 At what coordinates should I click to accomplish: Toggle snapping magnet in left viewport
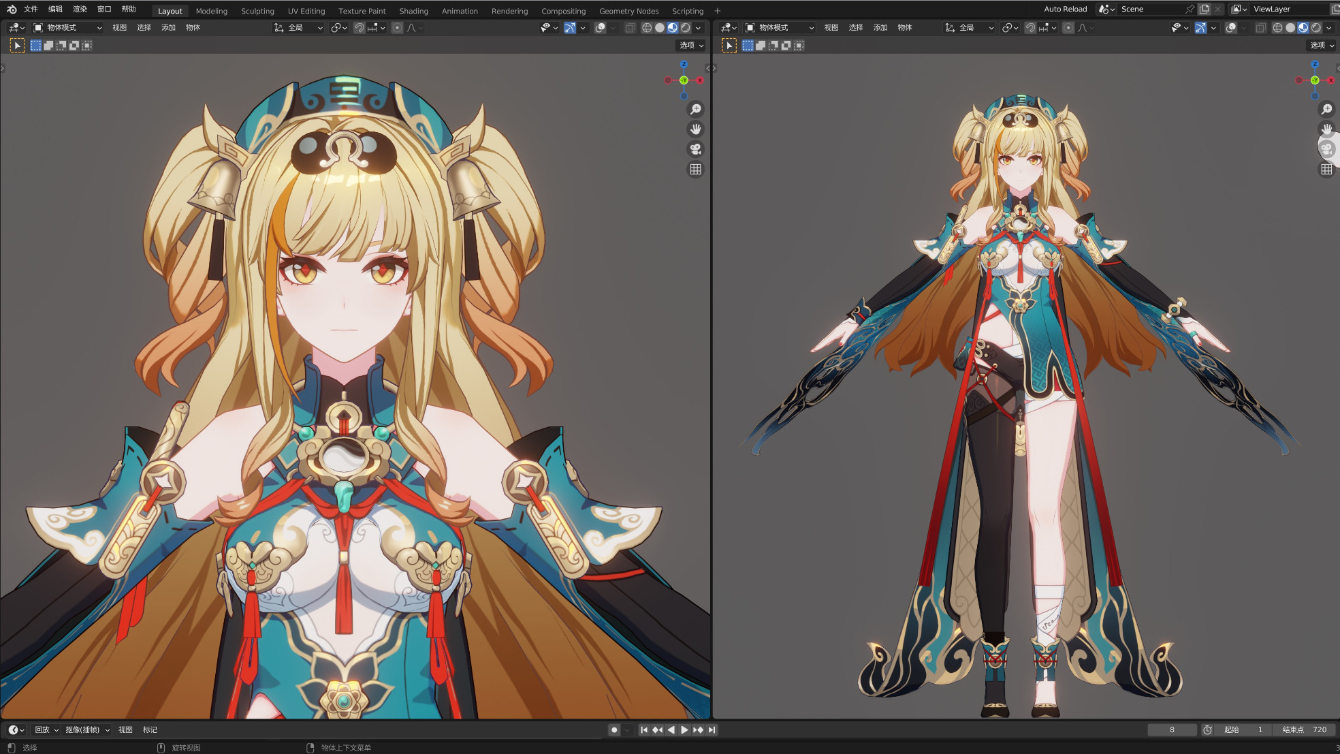coord(359,28)
